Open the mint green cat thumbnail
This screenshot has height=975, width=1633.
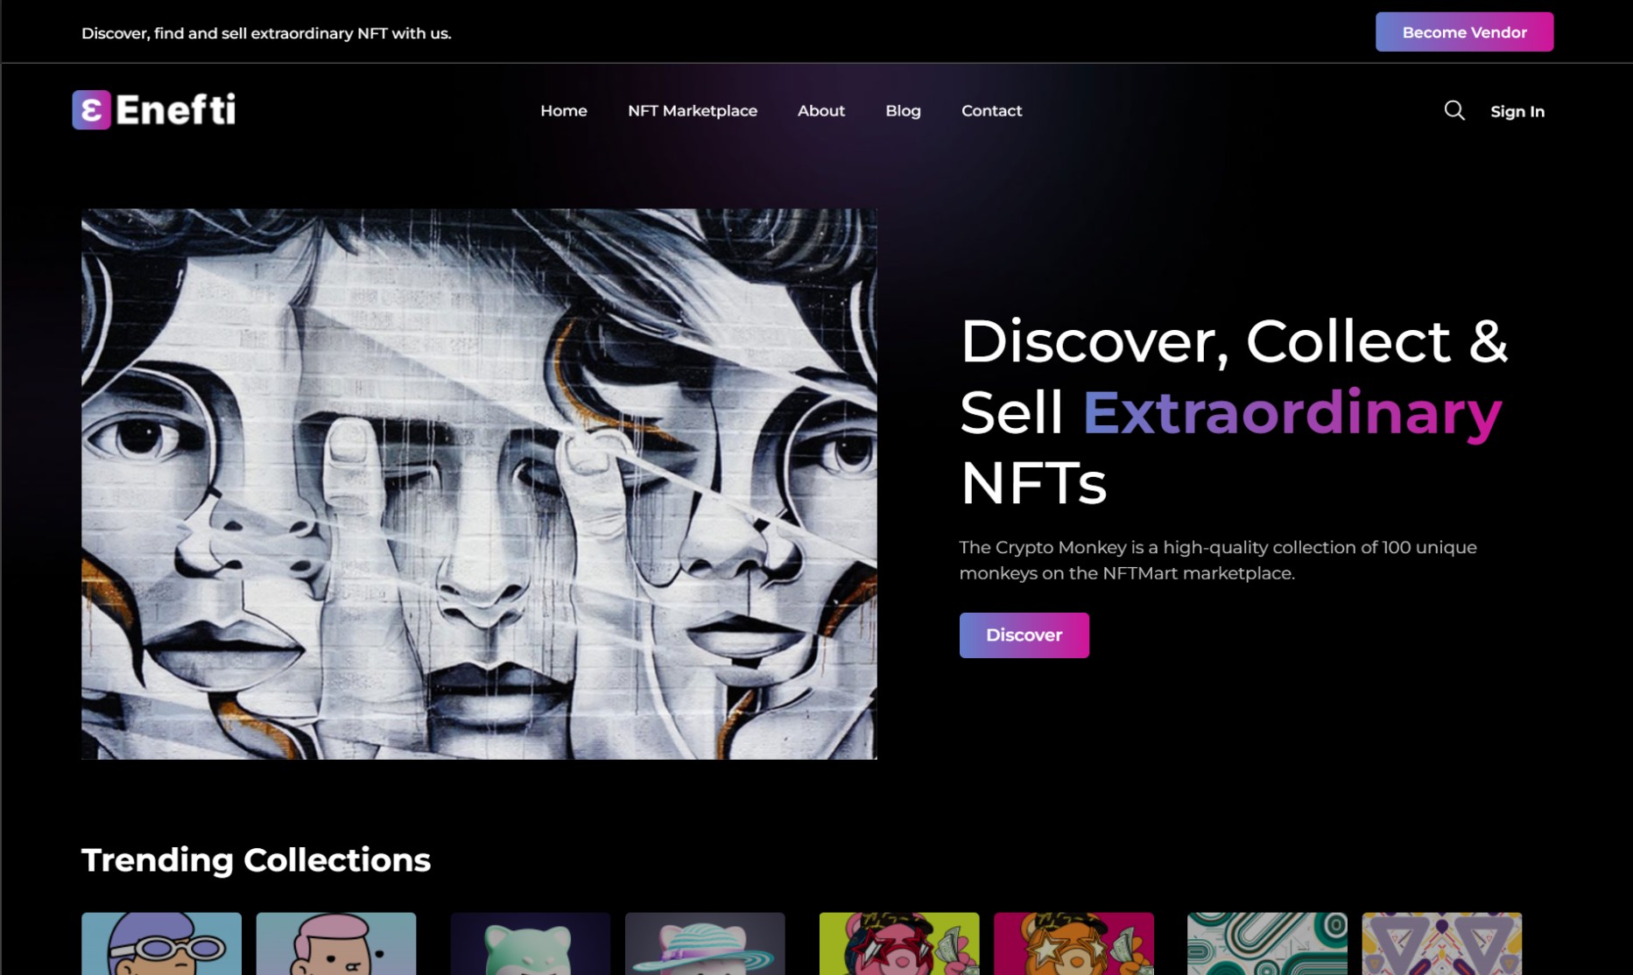530,943
